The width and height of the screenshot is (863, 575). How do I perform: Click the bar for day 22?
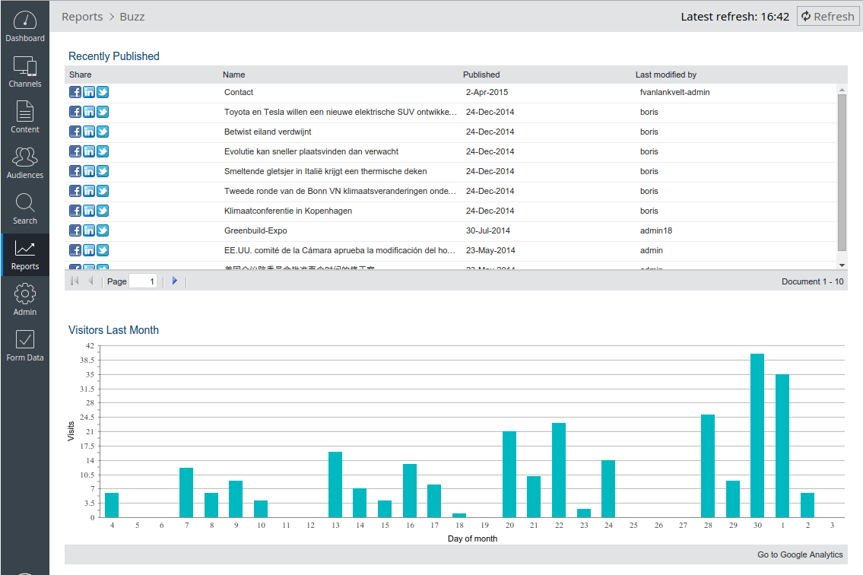point(559,470)
